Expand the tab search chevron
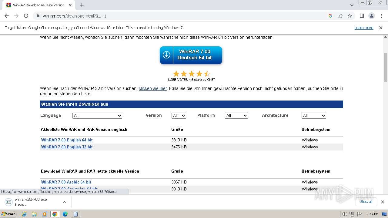This screenshot has height=218, width=388. click(x=352, y=5)
